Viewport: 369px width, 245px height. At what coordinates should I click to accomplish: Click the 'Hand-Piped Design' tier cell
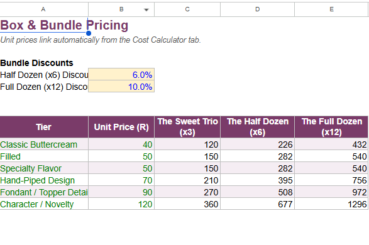[44, 180]
